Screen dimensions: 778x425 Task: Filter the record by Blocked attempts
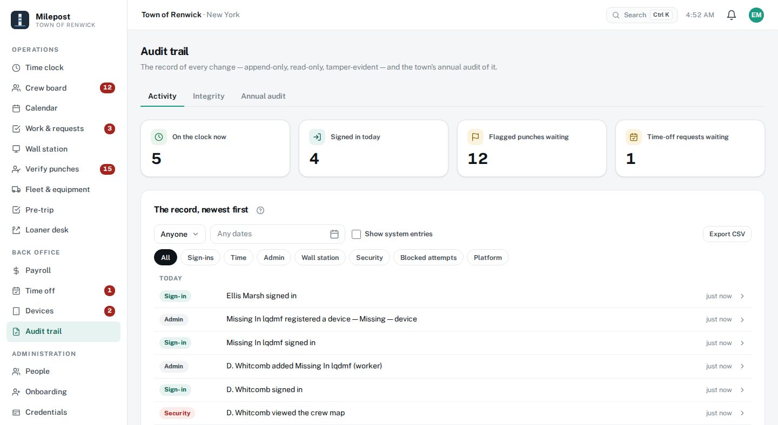pyautogui.click(x=428, y=258)
